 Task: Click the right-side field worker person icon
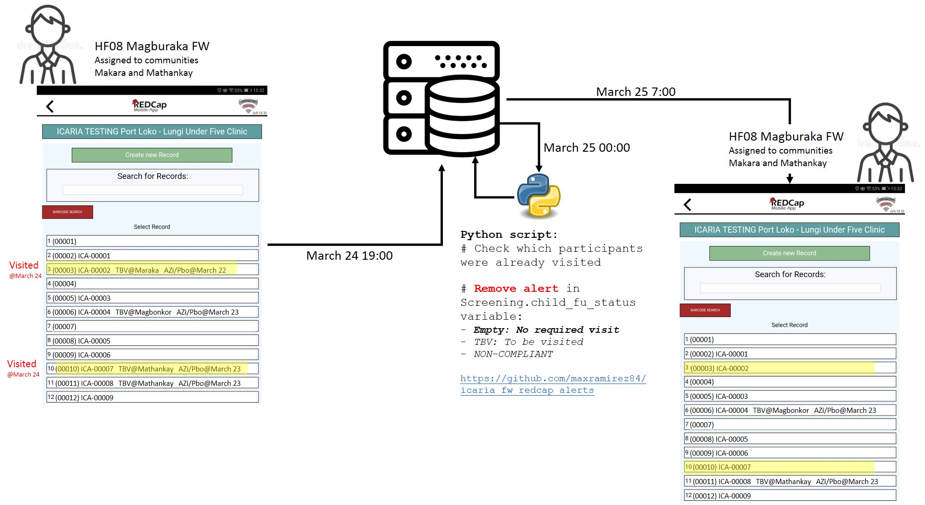click(x=885, y=142)
